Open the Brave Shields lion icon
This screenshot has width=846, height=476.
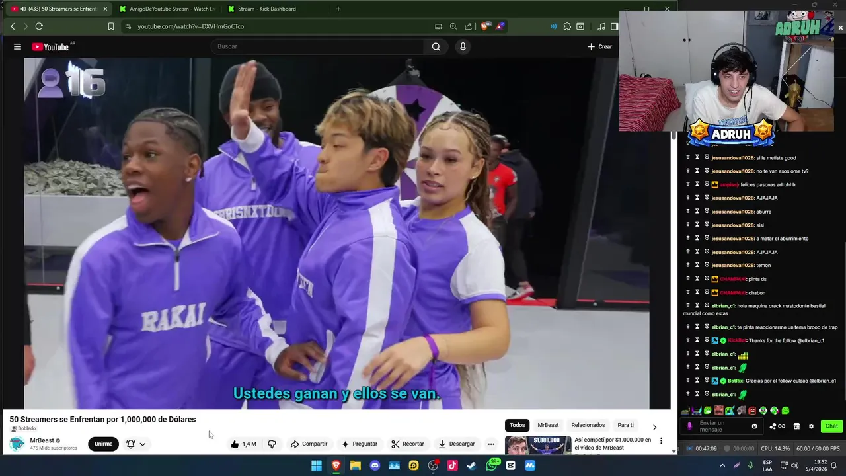click(485, 26)
